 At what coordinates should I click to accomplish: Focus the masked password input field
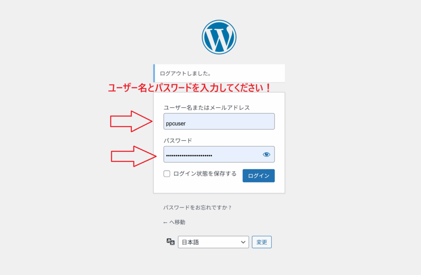tap(219, 155)
